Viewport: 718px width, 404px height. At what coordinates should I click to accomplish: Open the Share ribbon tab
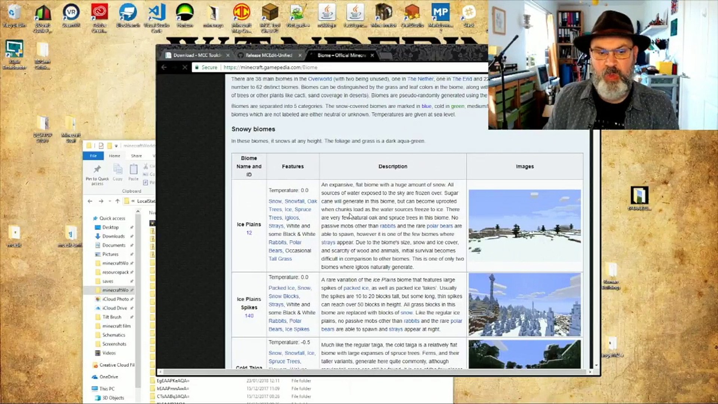click(136, 156)
